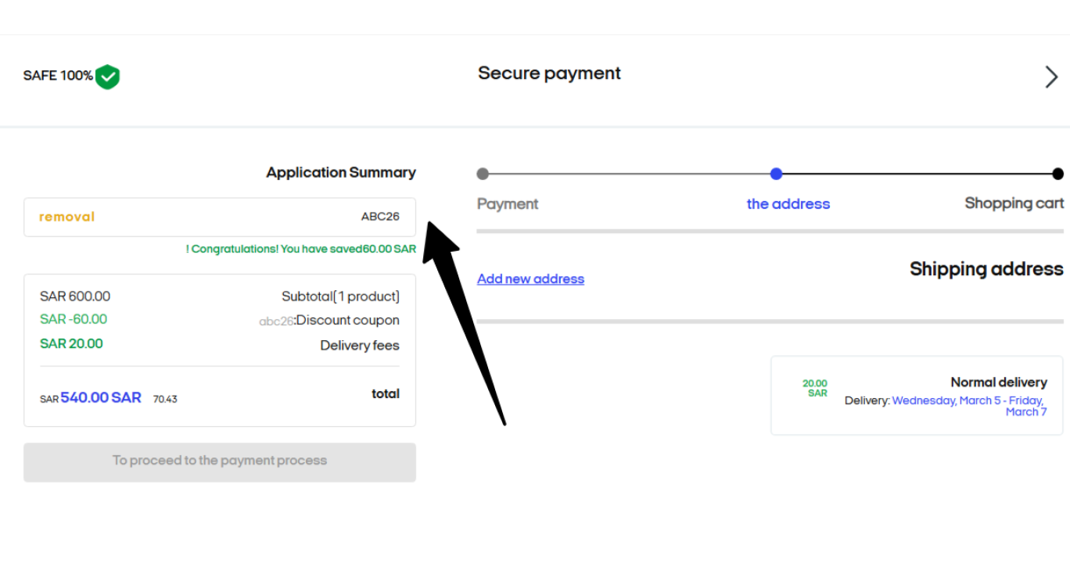Click the green SAFE 100% shield icon
This screenshot has width=1070, height=563.
107,77
